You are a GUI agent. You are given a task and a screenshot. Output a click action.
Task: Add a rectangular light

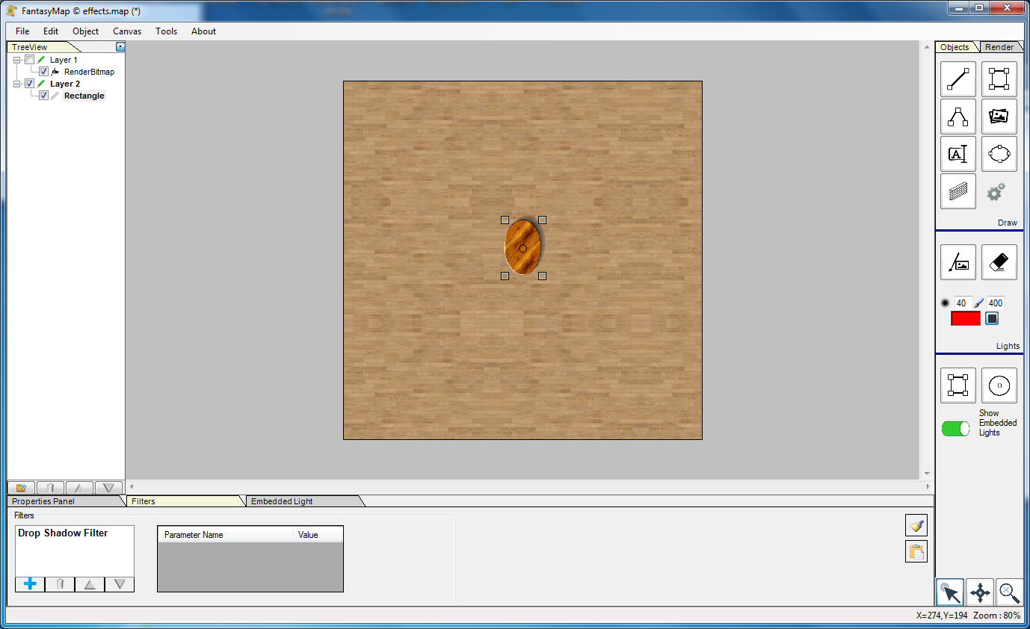click(958, 385)
